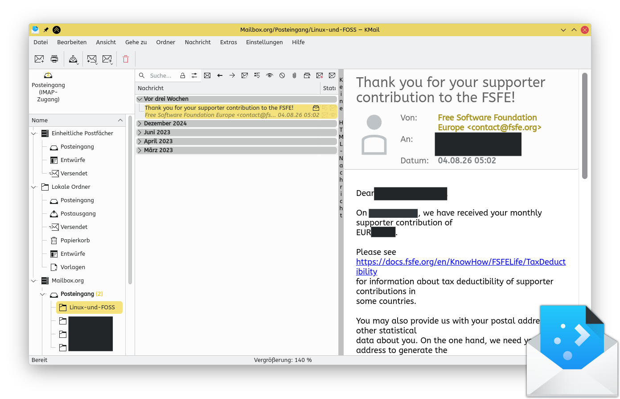
Task: Click the message view vertical scrollbar
Action: pos(585,126)
